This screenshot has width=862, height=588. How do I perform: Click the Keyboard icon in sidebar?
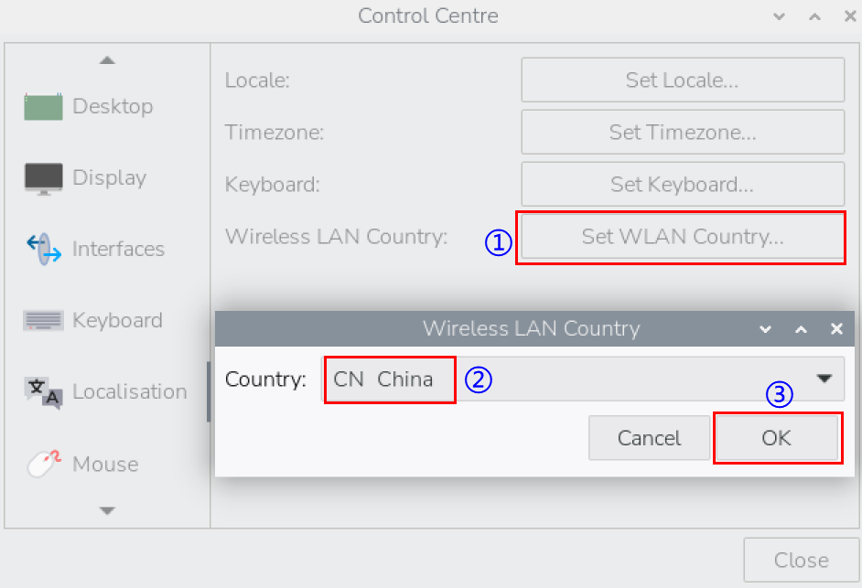click(x=44, y=320)
